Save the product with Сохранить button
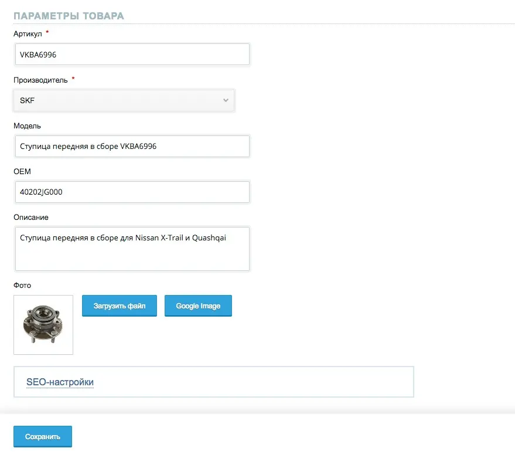This screenshot has height=458, width=515. tap(43, 436)
